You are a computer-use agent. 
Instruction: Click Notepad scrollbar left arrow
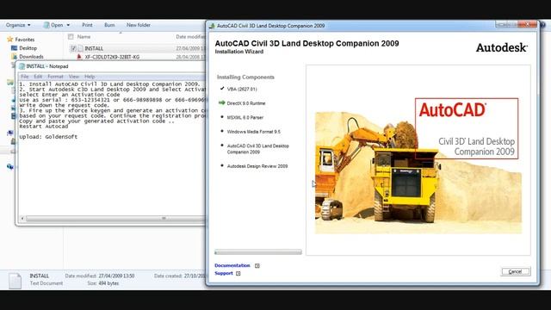point(22,219)
